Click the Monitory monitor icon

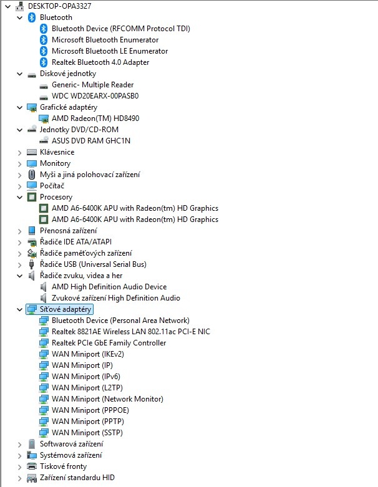pos(32,163)
